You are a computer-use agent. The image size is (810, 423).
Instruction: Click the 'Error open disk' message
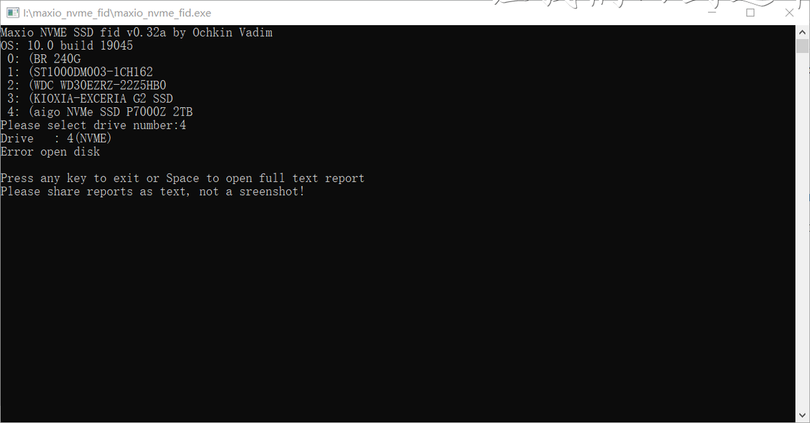click(50, 151)
